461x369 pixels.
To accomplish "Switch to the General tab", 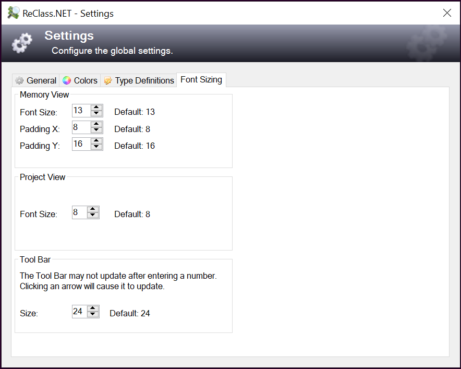I will [36, 80].
